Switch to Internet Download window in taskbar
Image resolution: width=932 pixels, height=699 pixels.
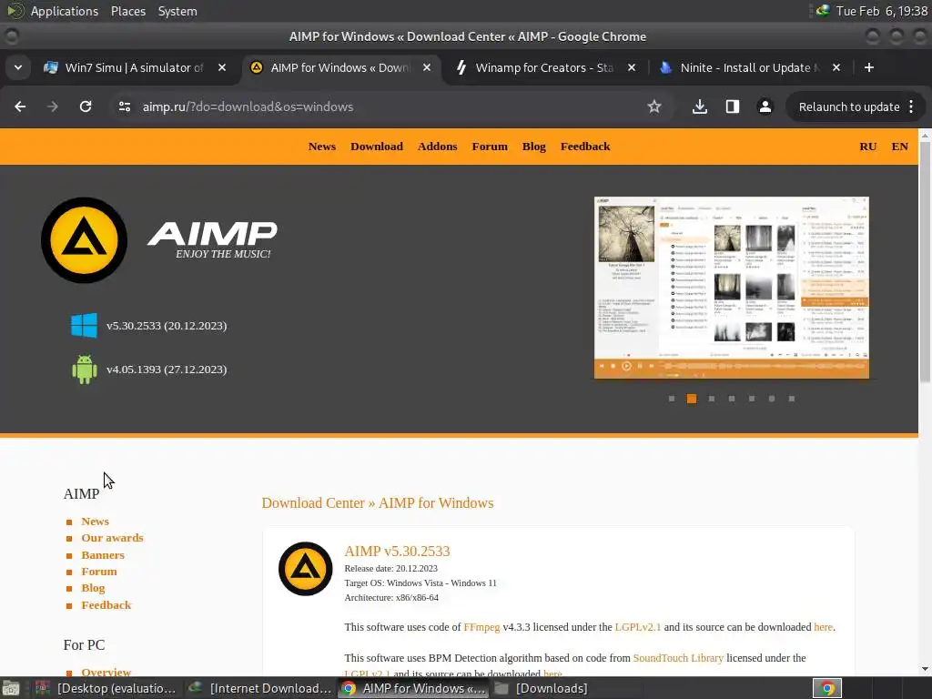pos(260,688)
